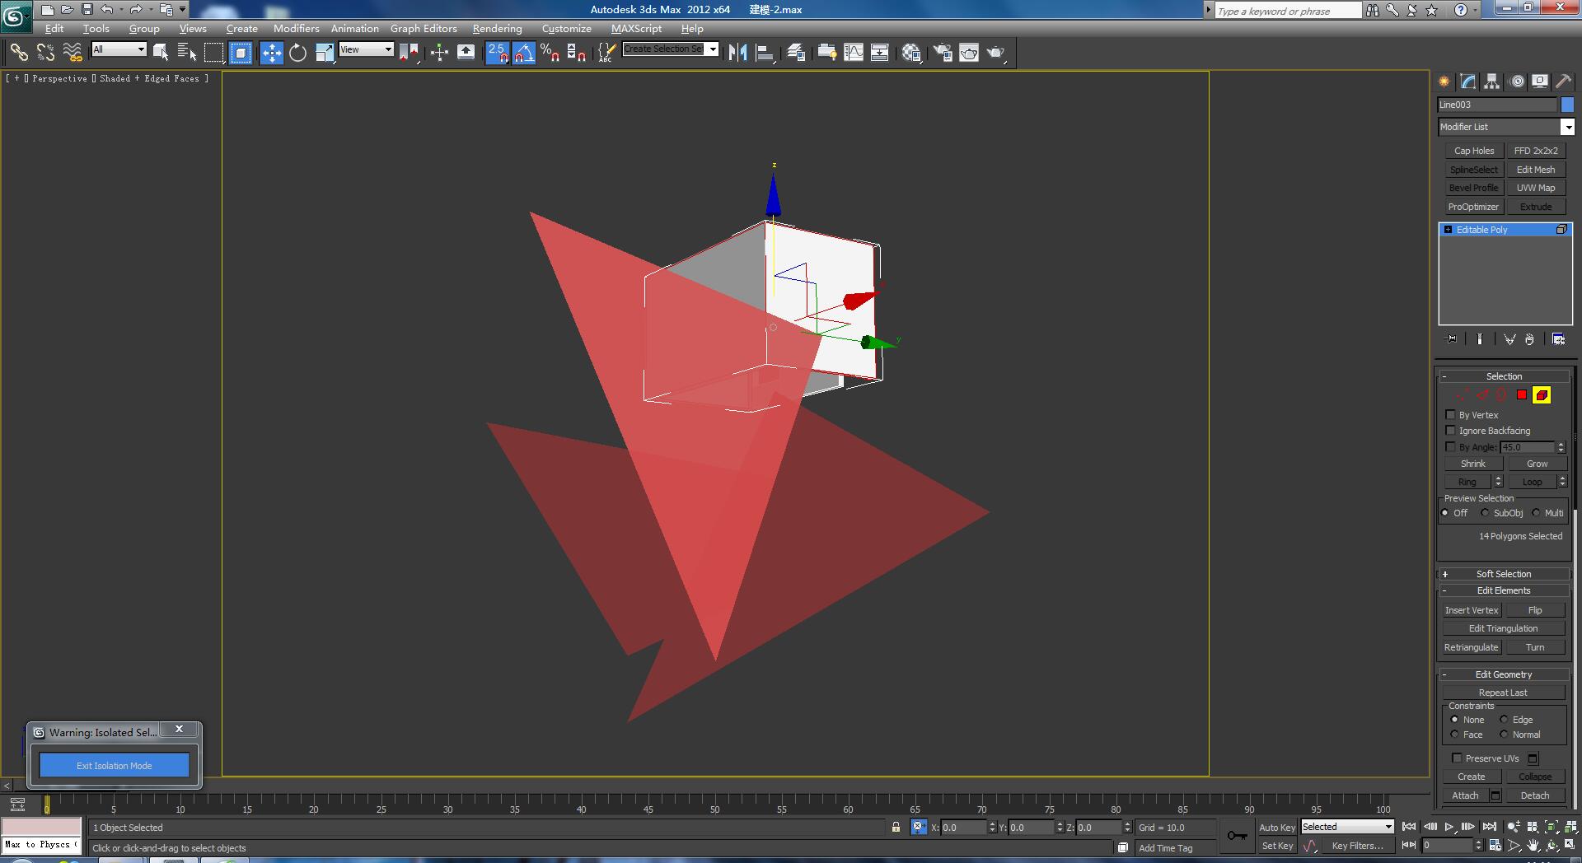
Task: Select the Bind to Space Warp tool
Action: point(73,53)
